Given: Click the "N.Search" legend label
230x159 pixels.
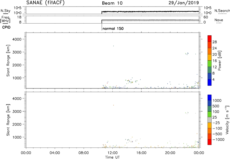Looking at the screenshot, I should (x=222, y=11).
